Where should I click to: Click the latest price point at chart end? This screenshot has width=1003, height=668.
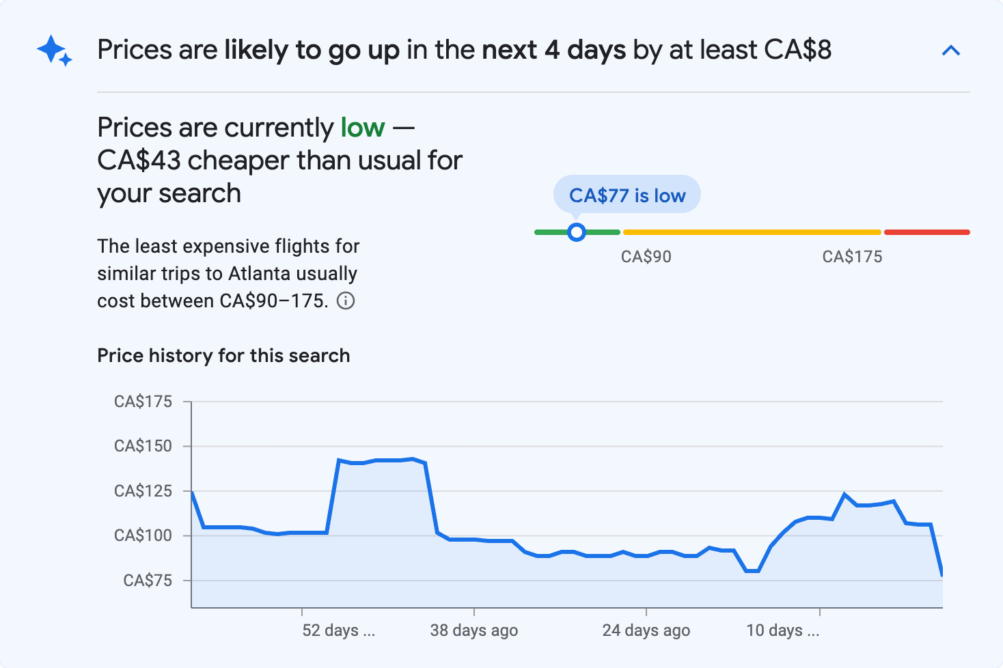pyautogui.click(x=942, y=574)
